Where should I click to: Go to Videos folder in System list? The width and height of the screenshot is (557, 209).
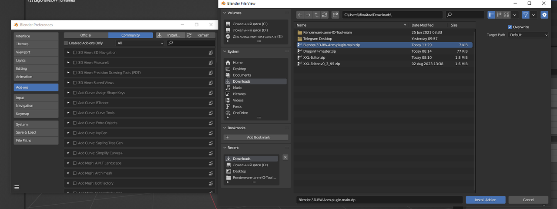(255, 100)
